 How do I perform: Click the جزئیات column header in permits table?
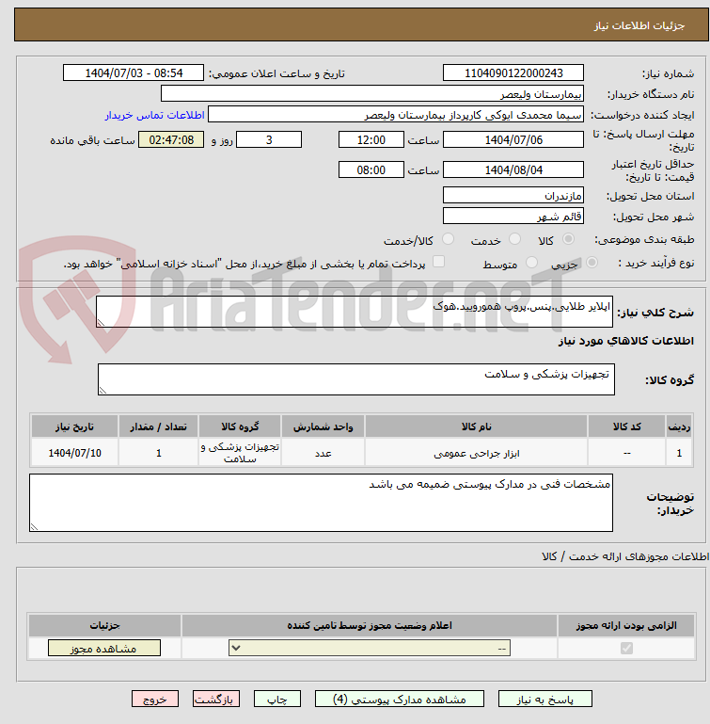pos(104,626)
